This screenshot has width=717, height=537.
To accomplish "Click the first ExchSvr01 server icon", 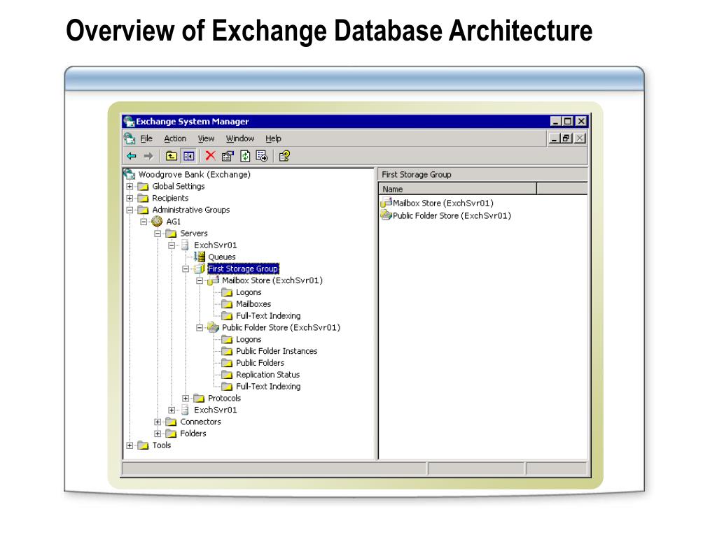I will click(x=185, y=245).
